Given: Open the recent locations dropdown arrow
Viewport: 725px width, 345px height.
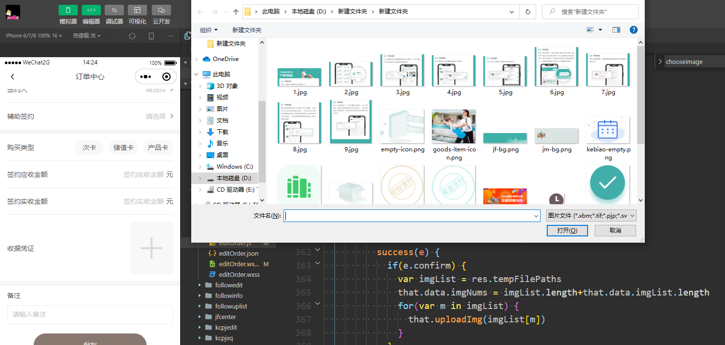Looking at the screenshot, I should (x=226, y=12).
